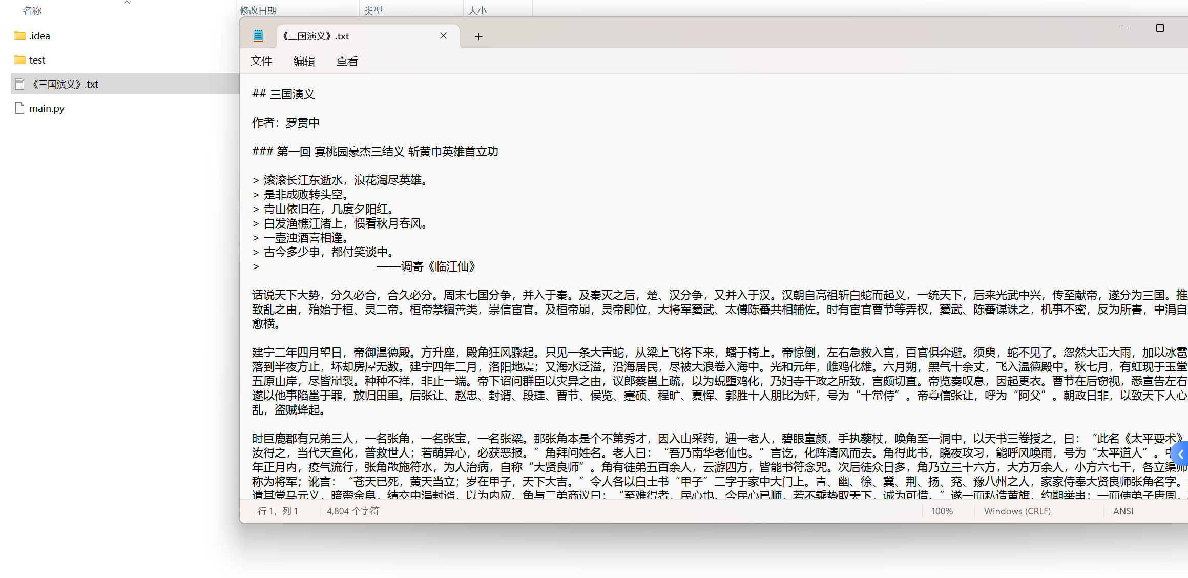Open the .idea folder icon
Viewport: 1188px width, 578px height.
(20, 36)
